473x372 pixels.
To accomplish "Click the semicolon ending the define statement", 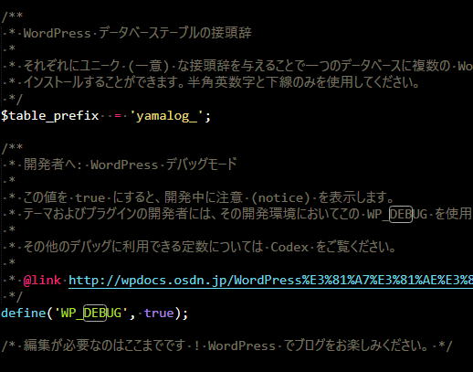I will coord(185,314).
